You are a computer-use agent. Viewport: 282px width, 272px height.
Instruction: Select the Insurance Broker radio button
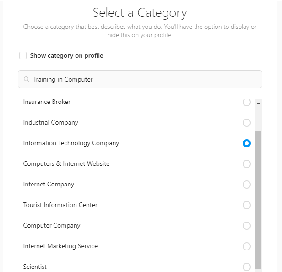pos(247,102)
